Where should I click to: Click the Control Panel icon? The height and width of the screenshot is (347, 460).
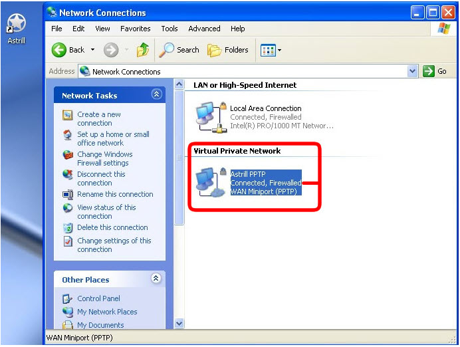click(x=68, y=299)
